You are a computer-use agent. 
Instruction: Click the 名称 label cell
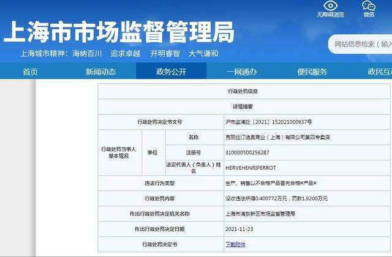click(194, 137)
